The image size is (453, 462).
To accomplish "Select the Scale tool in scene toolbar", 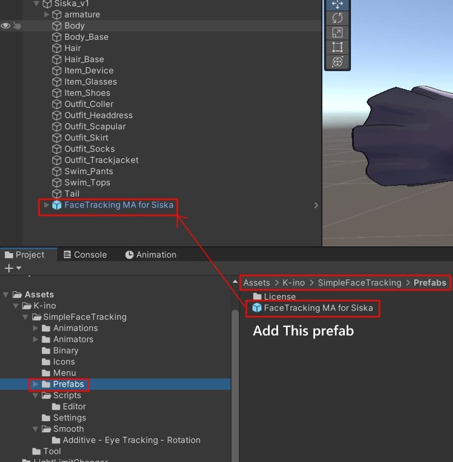I will point(337,32).
